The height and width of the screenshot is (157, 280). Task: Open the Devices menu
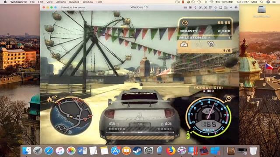(74, 2)
